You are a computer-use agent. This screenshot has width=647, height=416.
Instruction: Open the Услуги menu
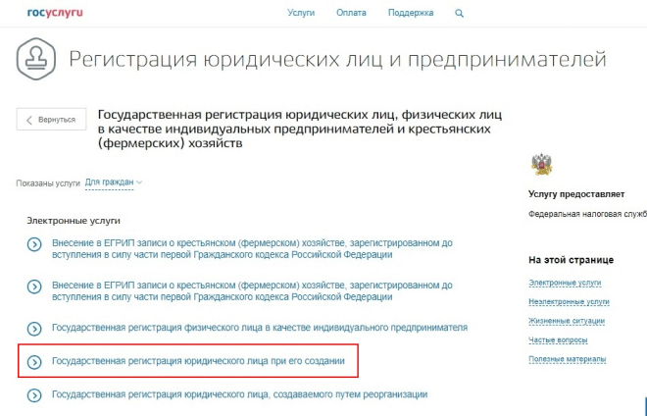pos(301,13)
